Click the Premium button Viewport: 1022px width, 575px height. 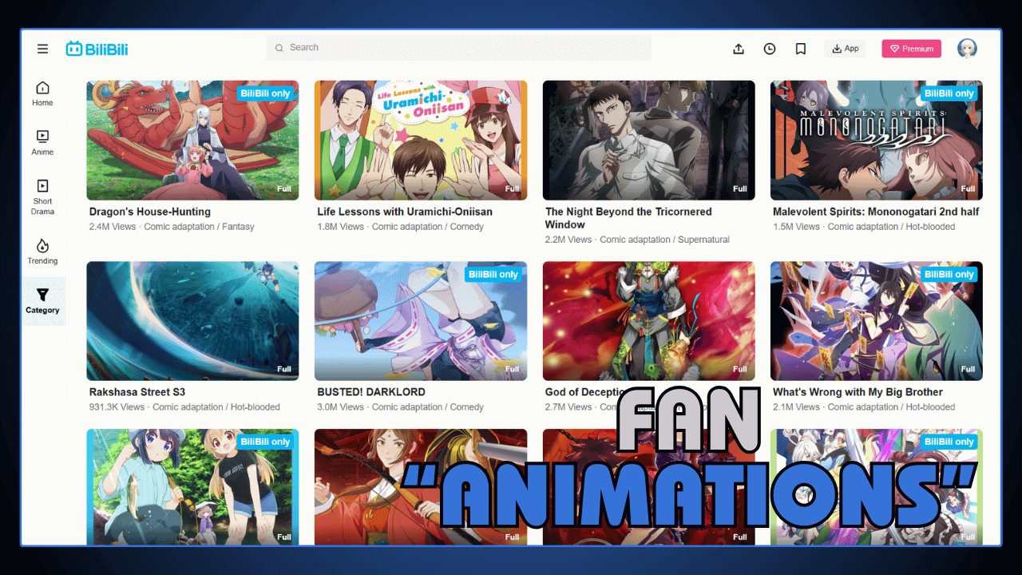pos(911,48)
